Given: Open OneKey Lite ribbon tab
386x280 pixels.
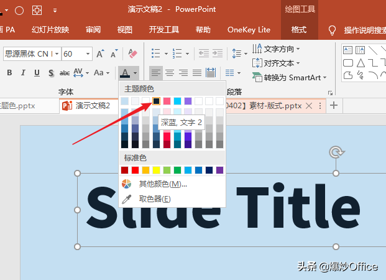Looking at the screenshot, I should click(249, 30).
